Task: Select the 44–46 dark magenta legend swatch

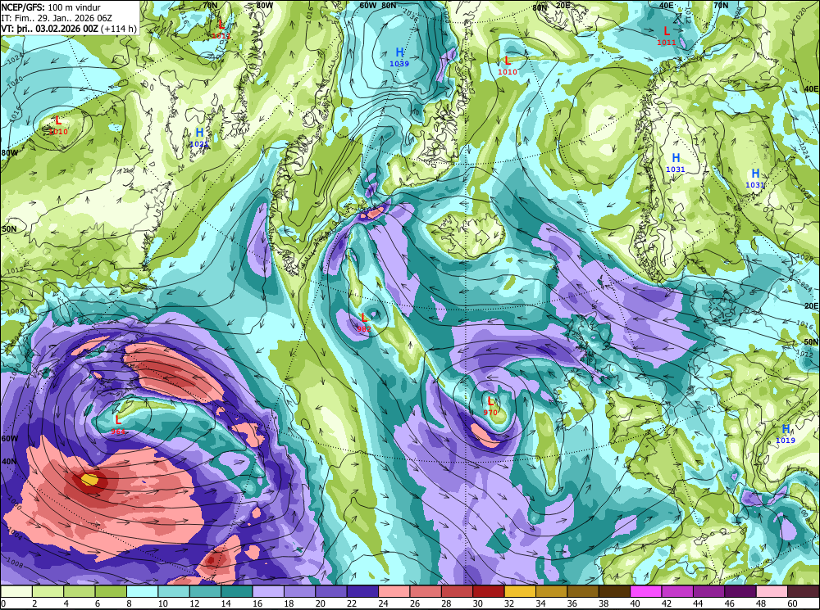Action: (x=709, y=591)
